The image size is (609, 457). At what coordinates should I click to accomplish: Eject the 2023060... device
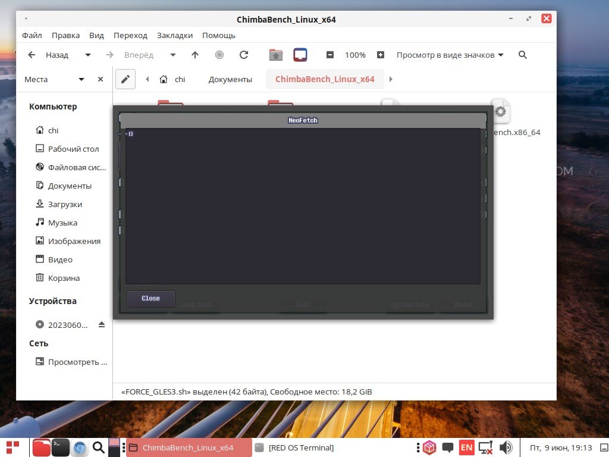click(102, 324)
